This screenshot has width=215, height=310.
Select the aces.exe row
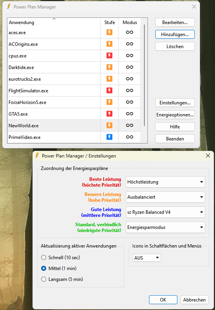74,33
